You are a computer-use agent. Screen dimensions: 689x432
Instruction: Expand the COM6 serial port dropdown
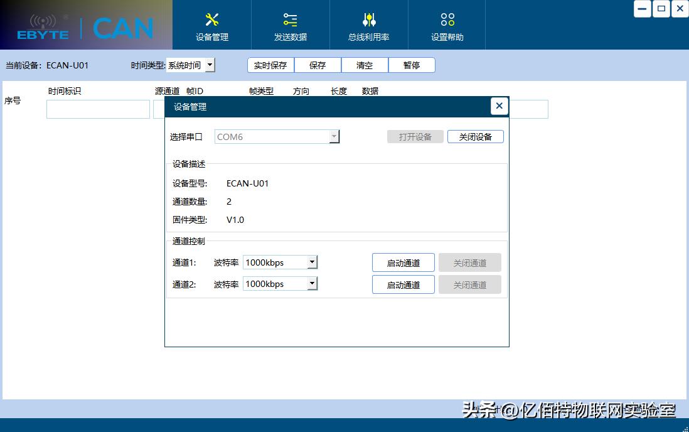tap(334, 136)
